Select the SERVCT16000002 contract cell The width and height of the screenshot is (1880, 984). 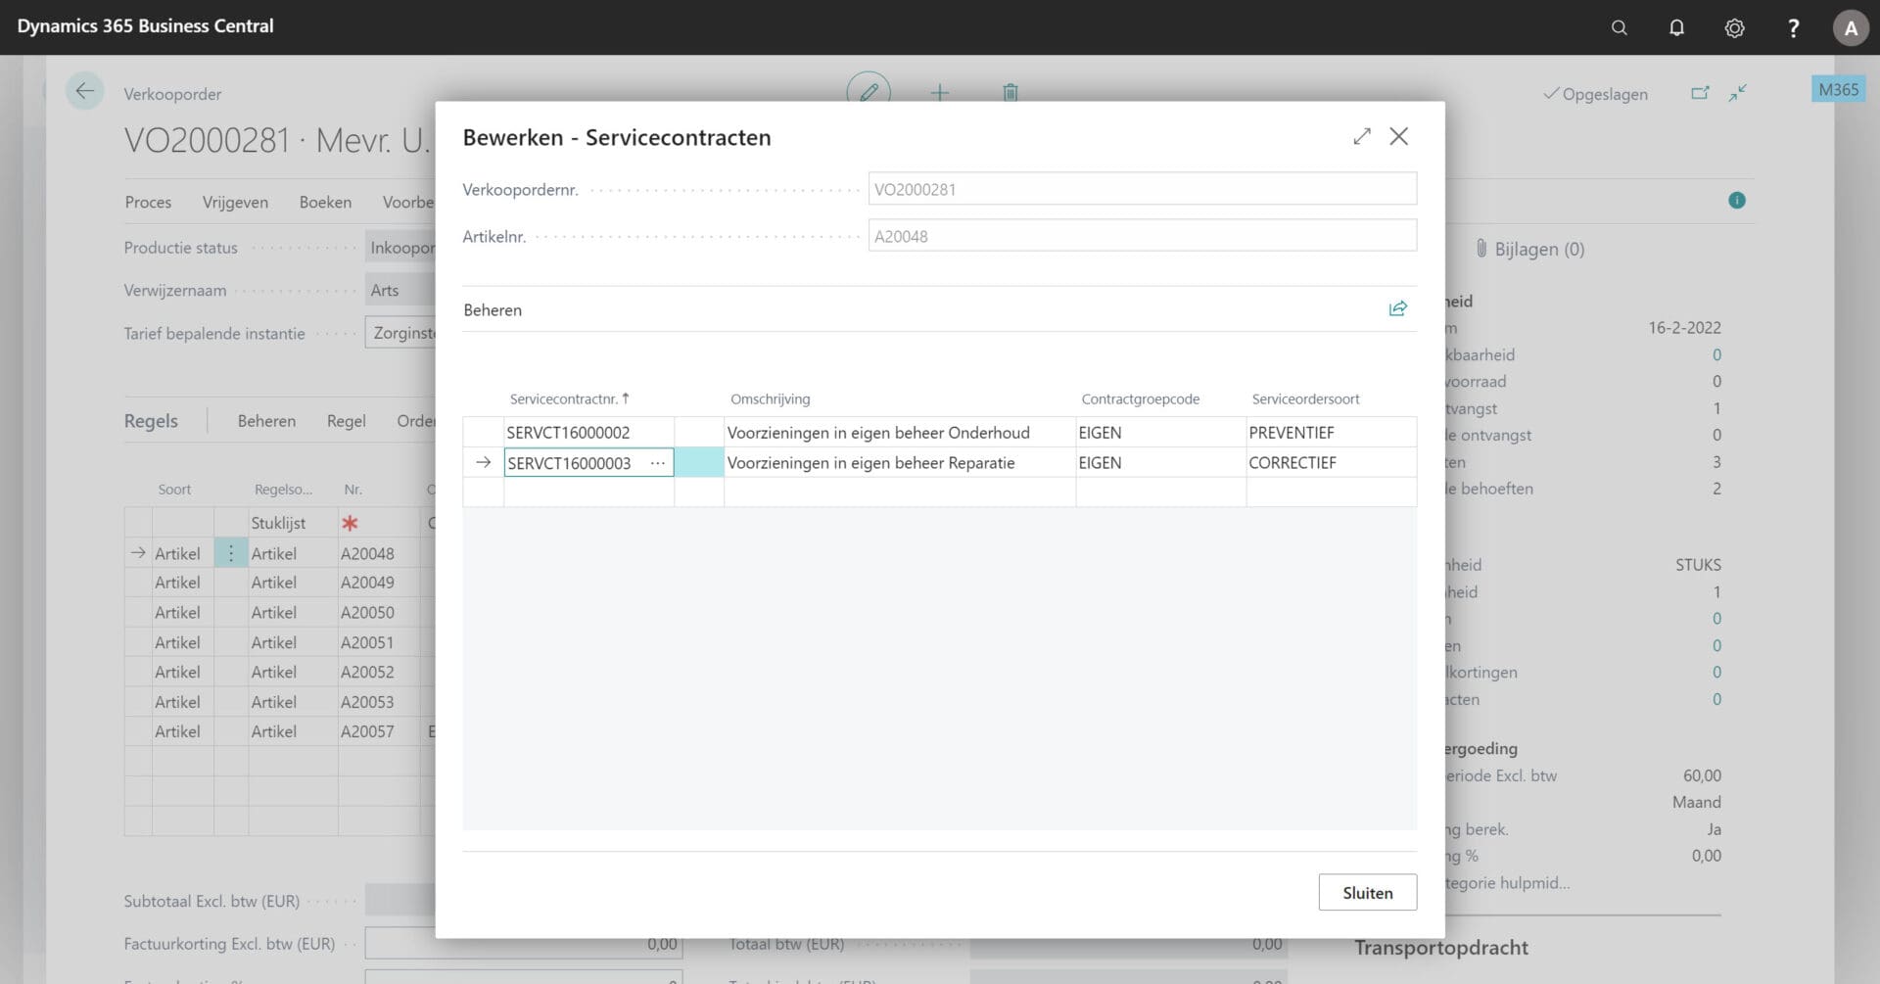[587, 433]
